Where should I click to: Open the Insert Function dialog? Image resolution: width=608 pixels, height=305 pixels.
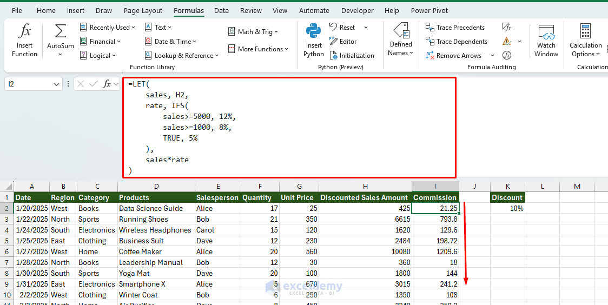(24, 41)
